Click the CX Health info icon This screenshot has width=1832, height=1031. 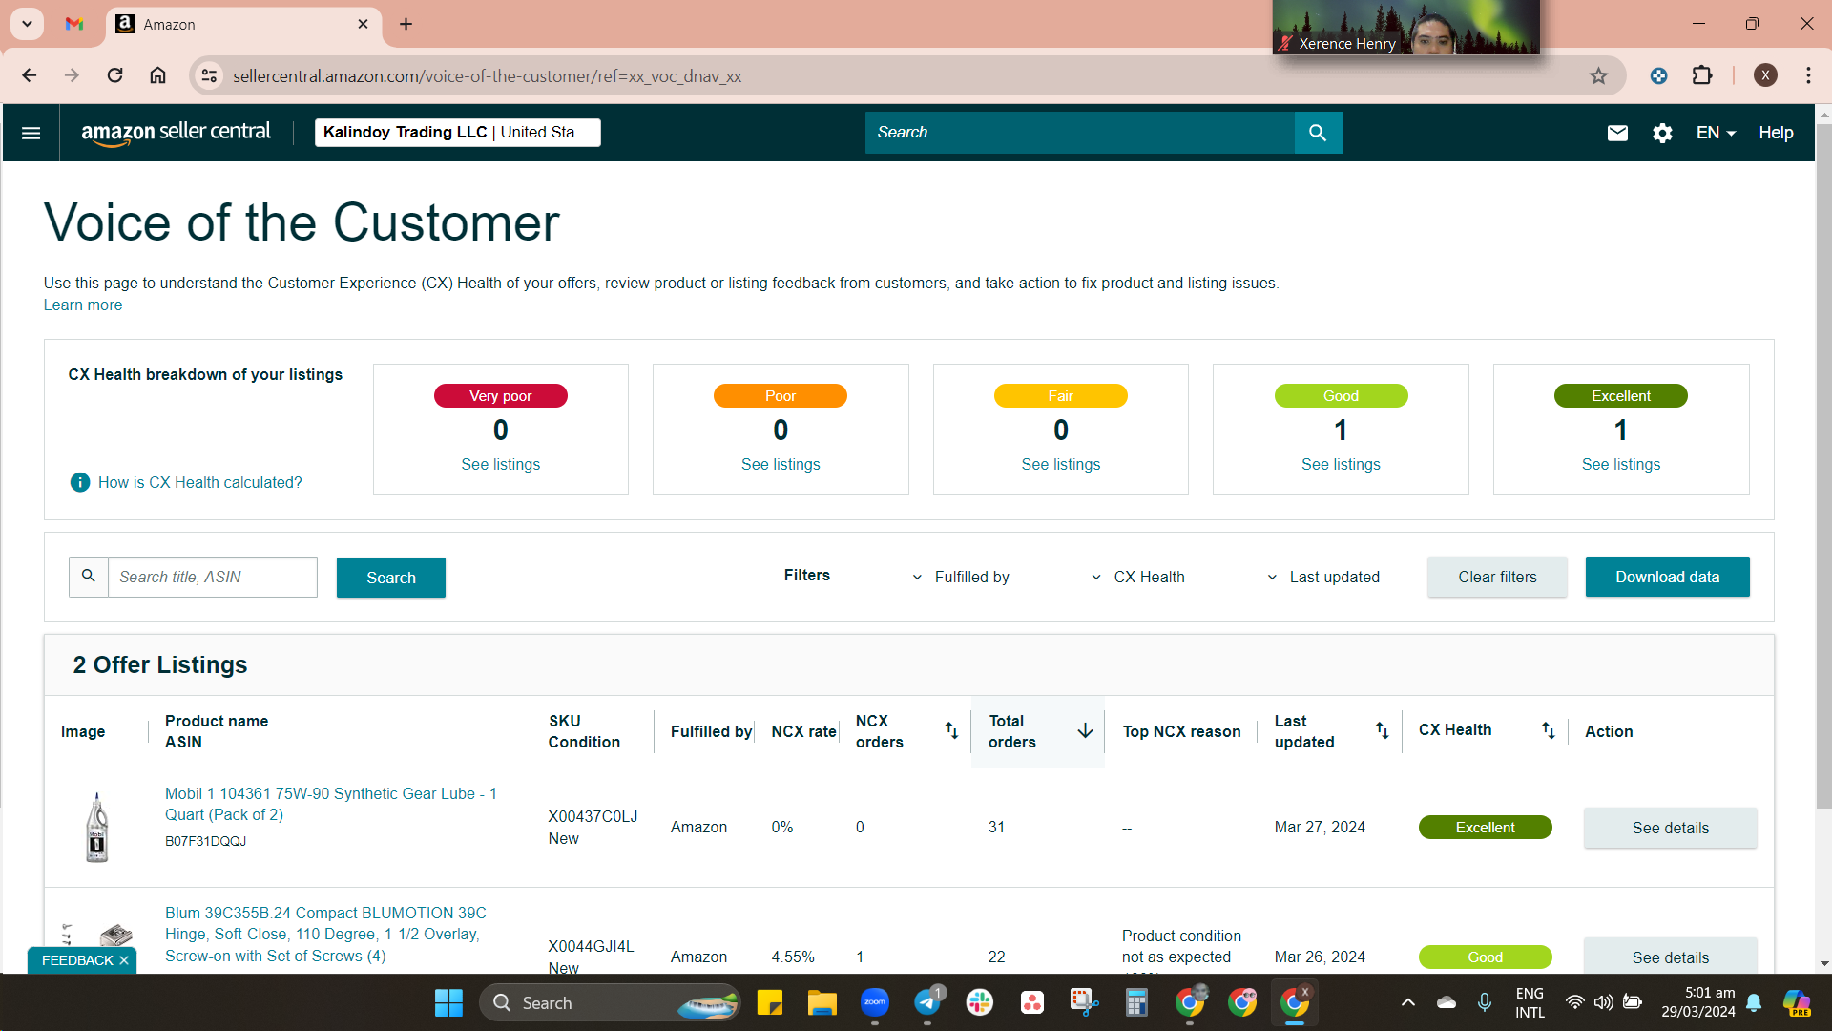[80, 483]
